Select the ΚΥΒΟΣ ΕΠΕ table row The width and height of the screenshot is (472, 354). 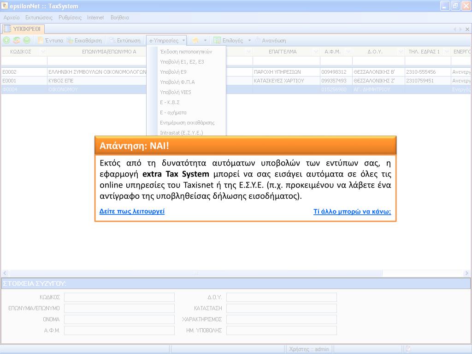point(92,81)
